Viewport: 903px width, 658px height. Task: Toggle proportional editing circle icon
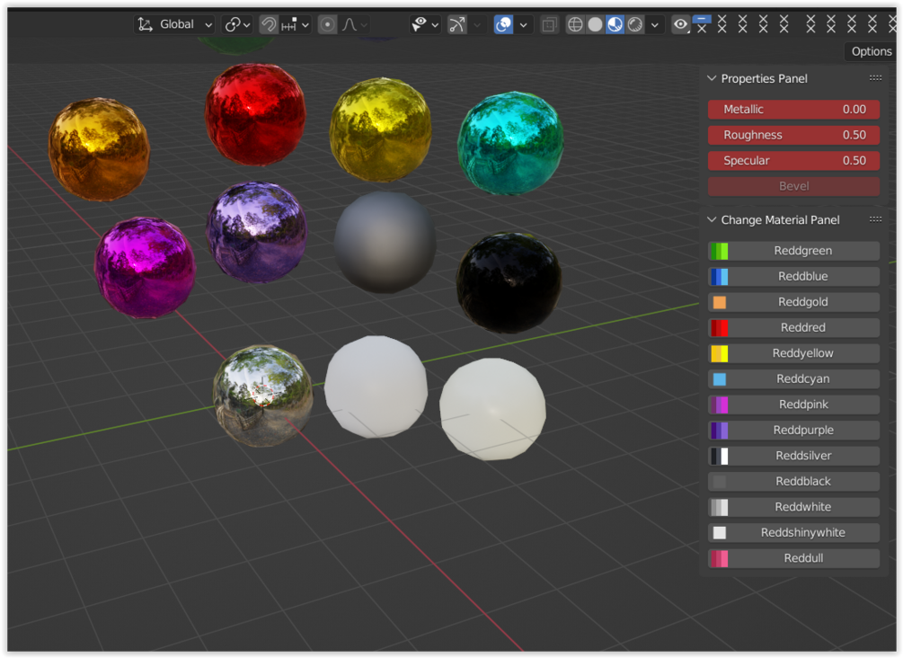pos(327,24)
